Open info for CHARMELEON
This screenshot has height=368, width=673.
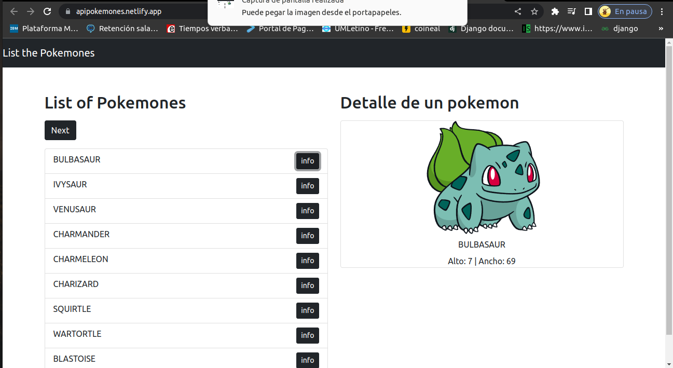[x=308, y=261]
